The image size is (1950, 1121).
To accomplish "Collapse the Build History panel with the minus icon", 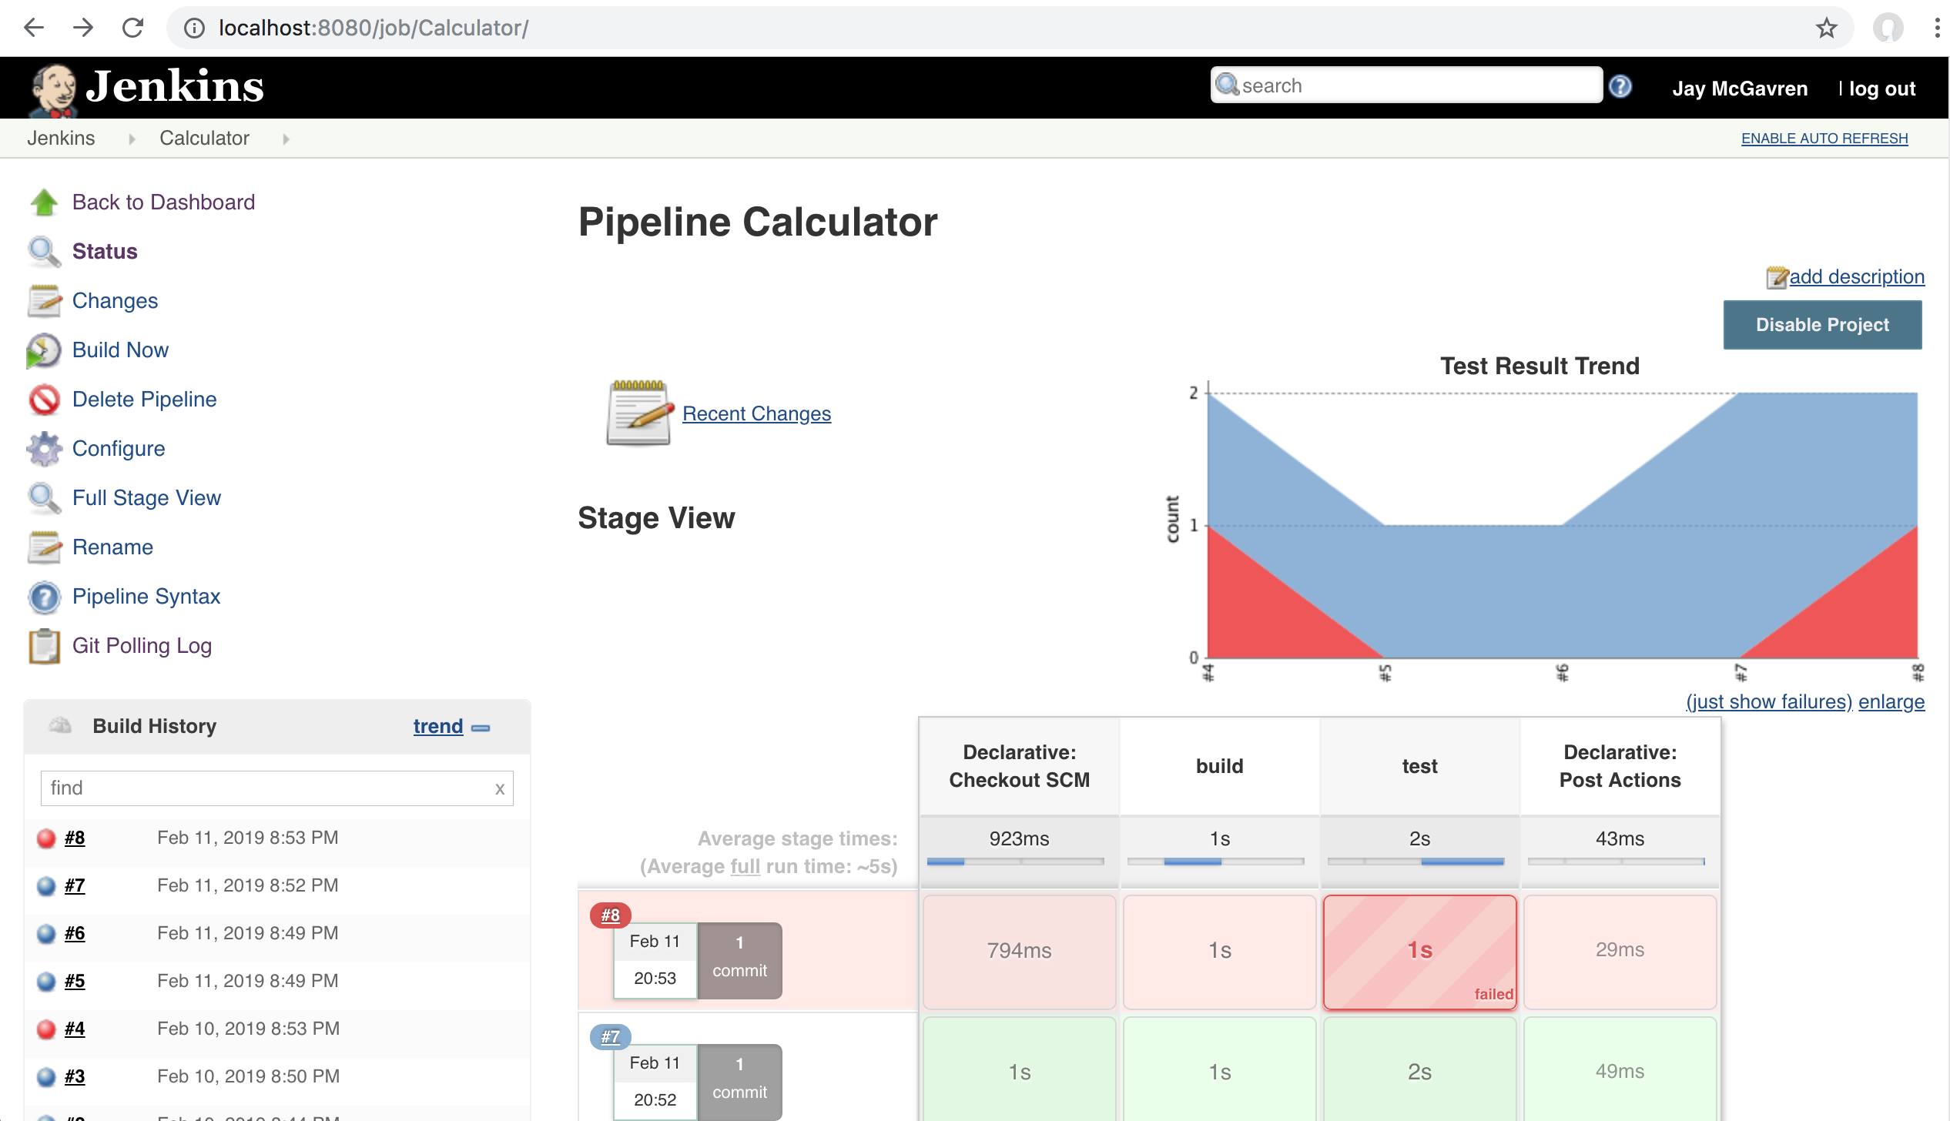I will 481,728.
